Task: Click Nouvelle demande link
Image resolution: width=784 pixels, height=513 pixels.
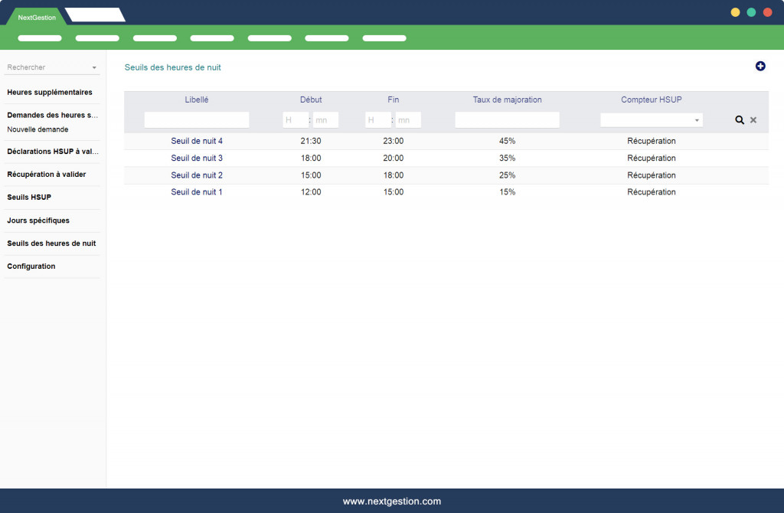Action: pyautogui.click(x=38, y=129)
